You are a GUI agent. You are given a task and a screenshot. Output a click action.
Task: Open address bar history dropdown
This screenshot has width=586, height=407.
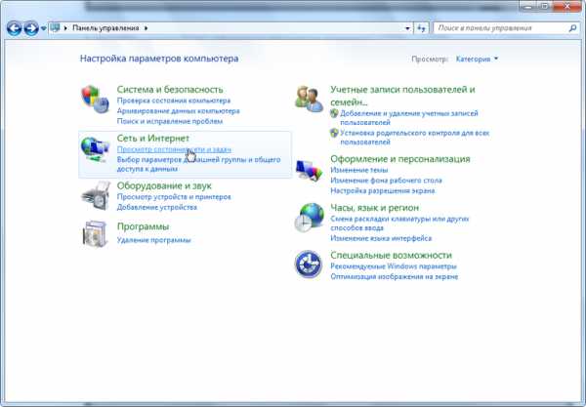pos(407,28)
